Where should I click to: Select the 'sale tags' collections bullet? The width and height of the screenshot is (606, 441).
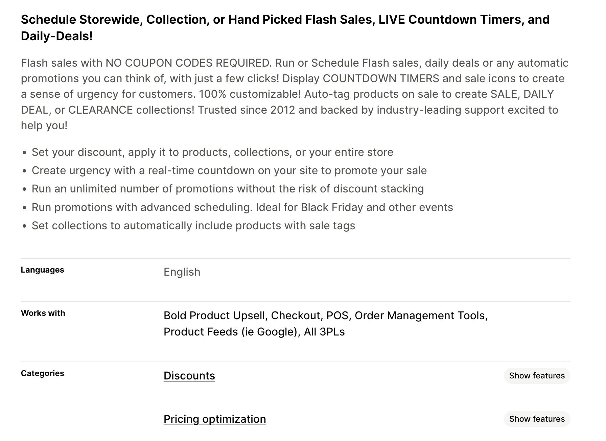coord(193,226)
